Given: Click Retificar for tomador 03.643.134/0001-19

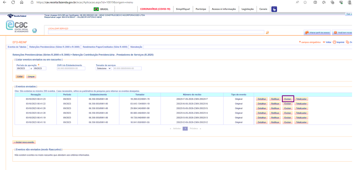Looking at the screenshot, I should [x=275, y=104].
